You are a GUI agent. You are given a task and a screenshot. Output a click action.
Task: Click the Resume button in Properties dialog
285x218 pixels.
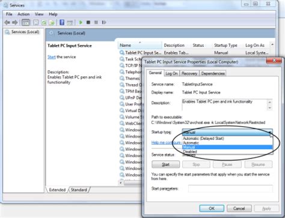click(x=258, y=165)
